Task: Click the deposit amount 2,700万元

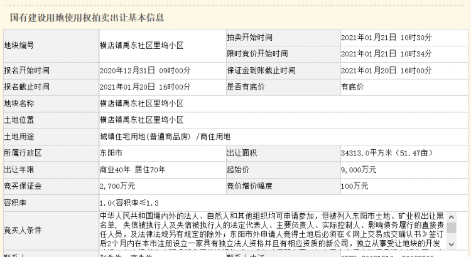Action: pos(117,186)
